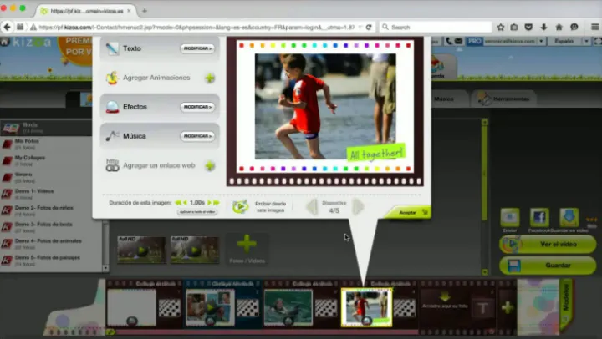602x339 pixels.
Task: Click the Guardar button
Action: pos(547,266)
